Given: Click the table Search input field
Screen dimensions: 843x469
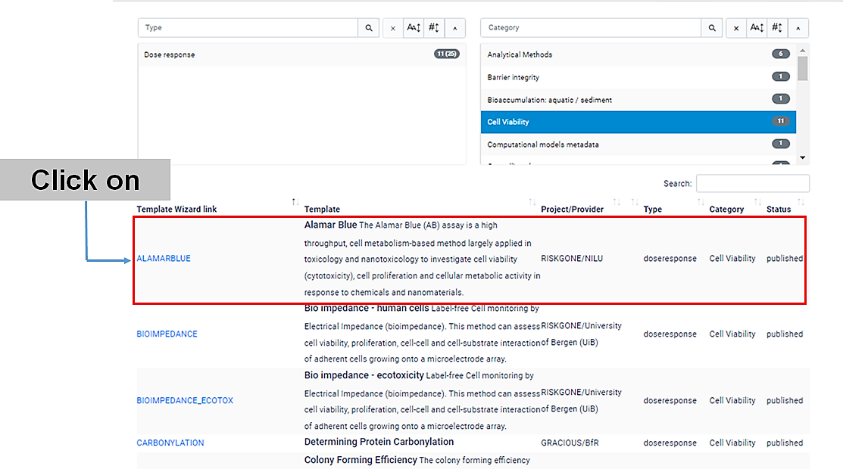Looking at the screenshot, I should coord(752,184).
